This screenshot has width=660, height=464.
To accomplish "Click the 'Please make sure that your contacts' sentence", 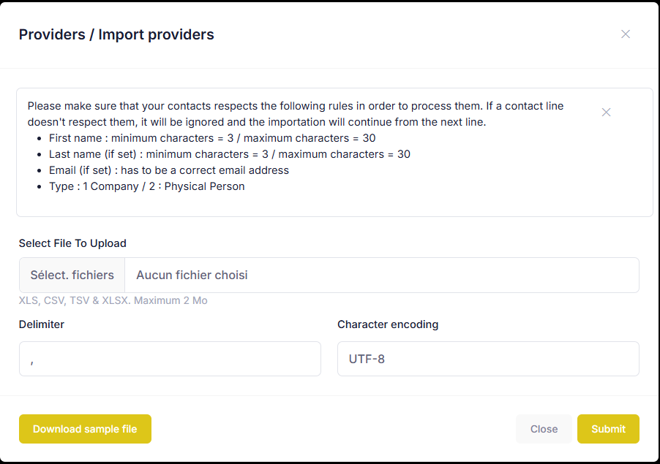I will coord(296,114).
